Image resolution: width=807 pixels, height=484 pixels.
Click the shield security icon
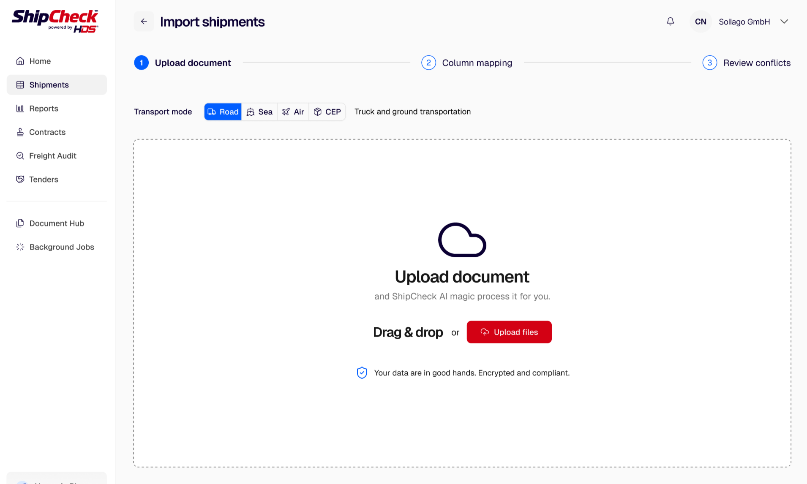[362, 373]
